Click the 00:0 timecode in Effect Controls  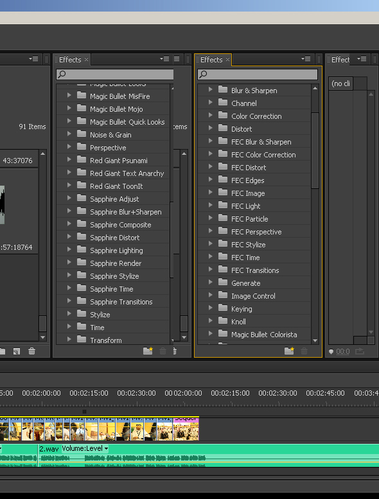coord(343,351)
